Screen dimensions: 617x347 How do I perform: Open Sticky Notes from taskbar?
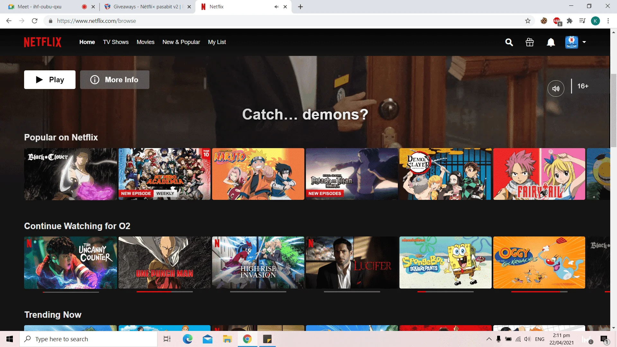click(267, 339)
